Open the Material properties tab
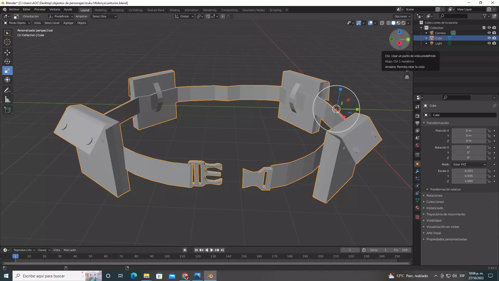499x281 pixels. tap(417, 208)
